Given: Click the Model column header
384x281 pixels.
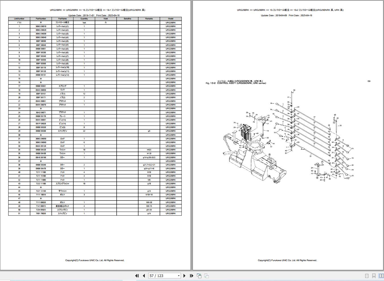Looking at the screenshot, I should pyautogui.click(x=171, y=19).
